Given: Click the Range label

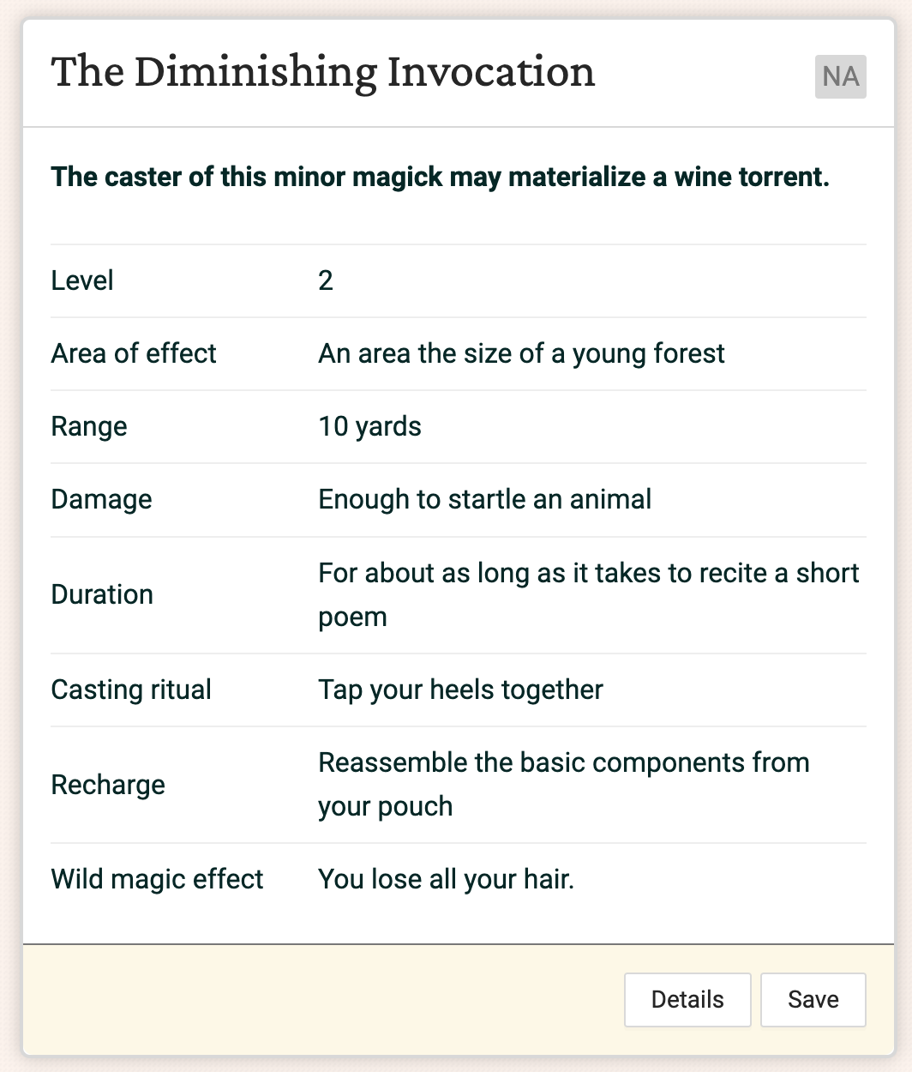Looking at the screenshot, I should [x=88, y=426].
